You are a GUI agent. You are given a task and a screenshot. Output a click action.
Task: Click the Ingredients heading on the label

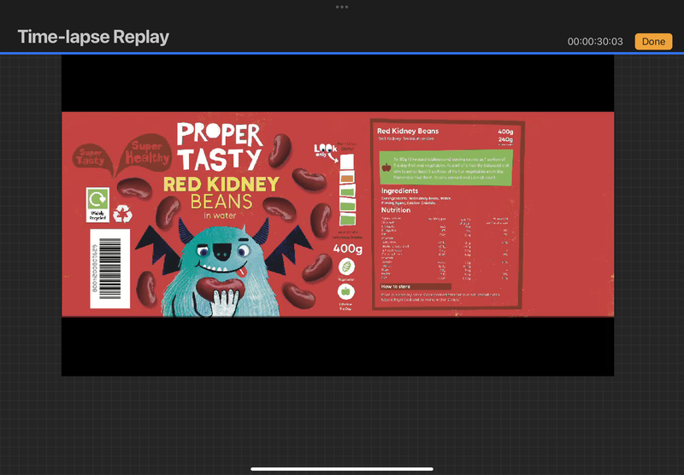coord(399,191)
